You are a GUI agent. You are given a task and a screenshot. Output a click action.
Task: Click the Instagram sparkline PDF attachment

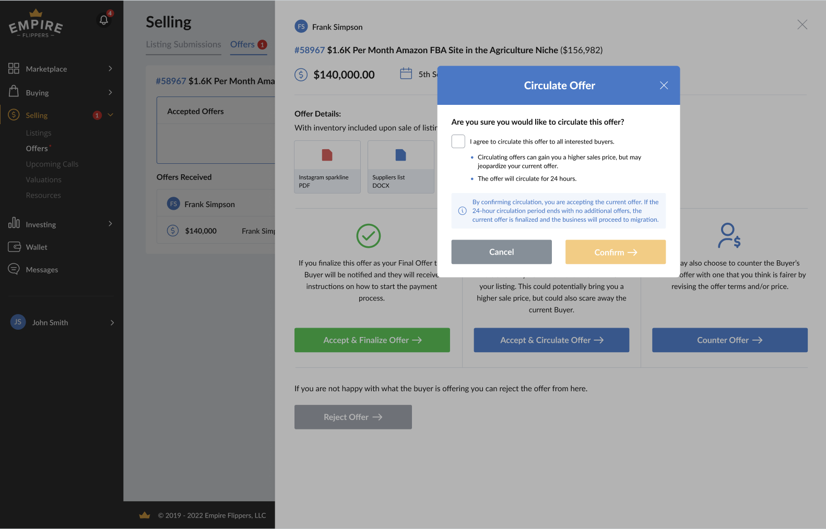pos(327,167)
